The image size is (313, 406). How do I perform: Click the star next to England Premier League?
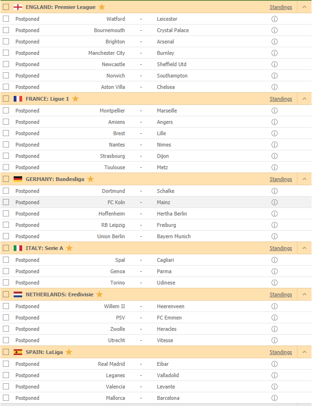(x=102, y=7)
